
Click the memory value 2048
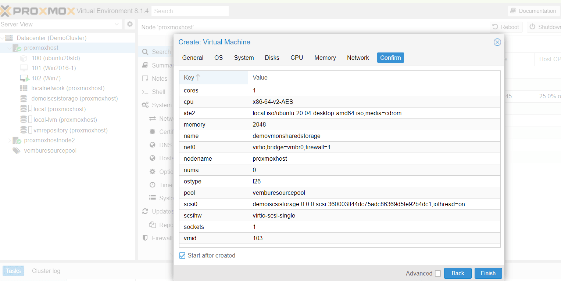pos(260,125)
